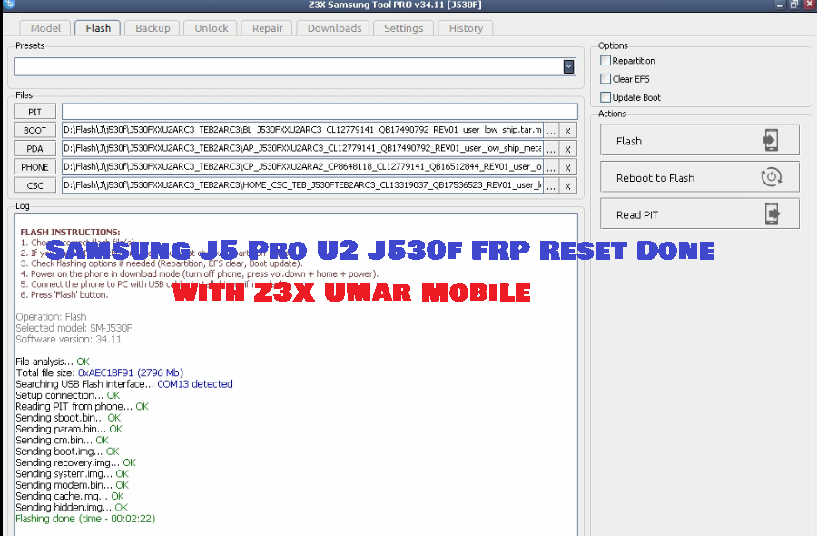Browse for CSC file with ellipsis button

[551, 185]
